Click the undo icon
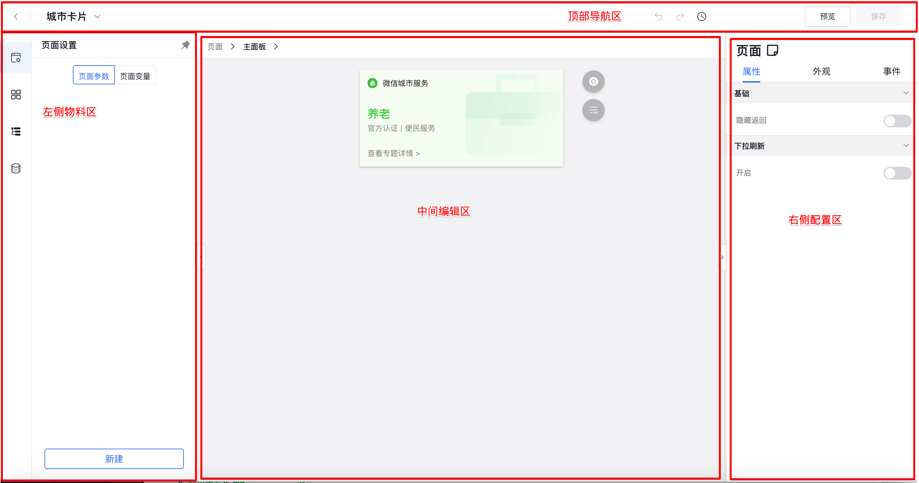The image size is (919, 483). (x=658, y=17)
